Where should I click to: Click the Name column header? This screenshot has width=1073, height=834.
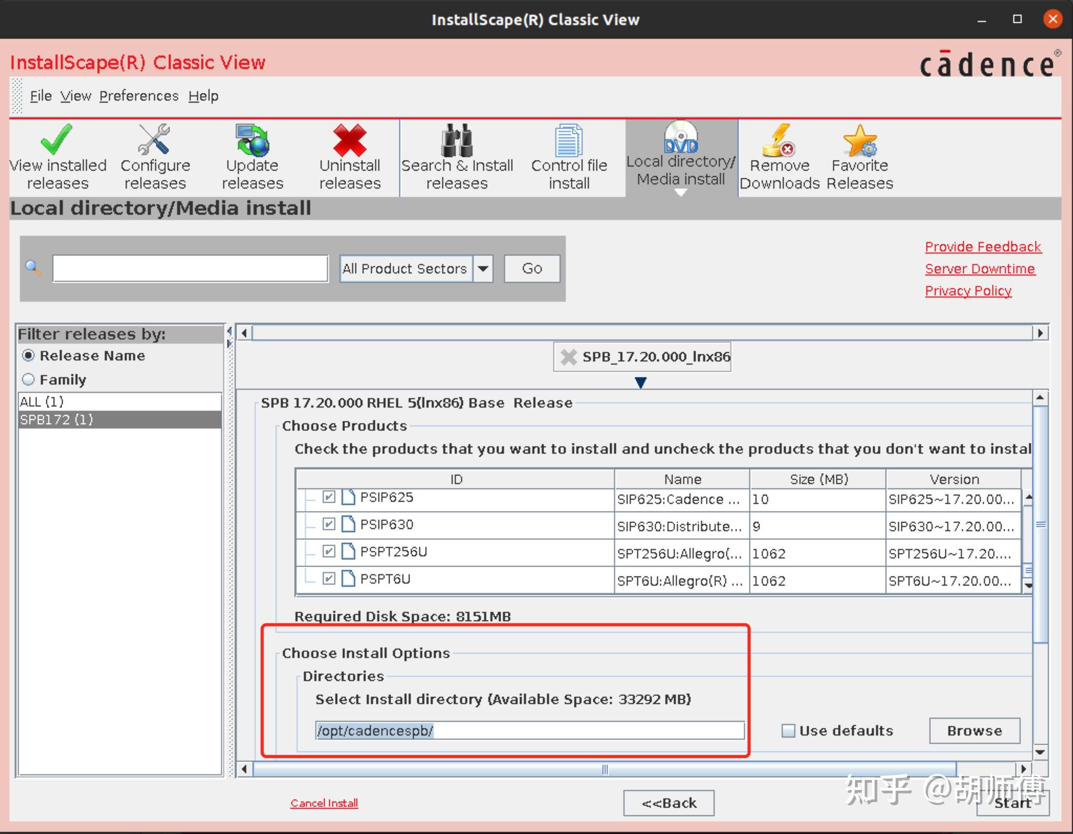point(682,479)
